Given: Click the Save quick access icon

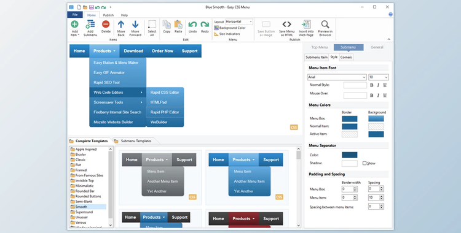Looking at the screenshot, I should coord(91,7).
